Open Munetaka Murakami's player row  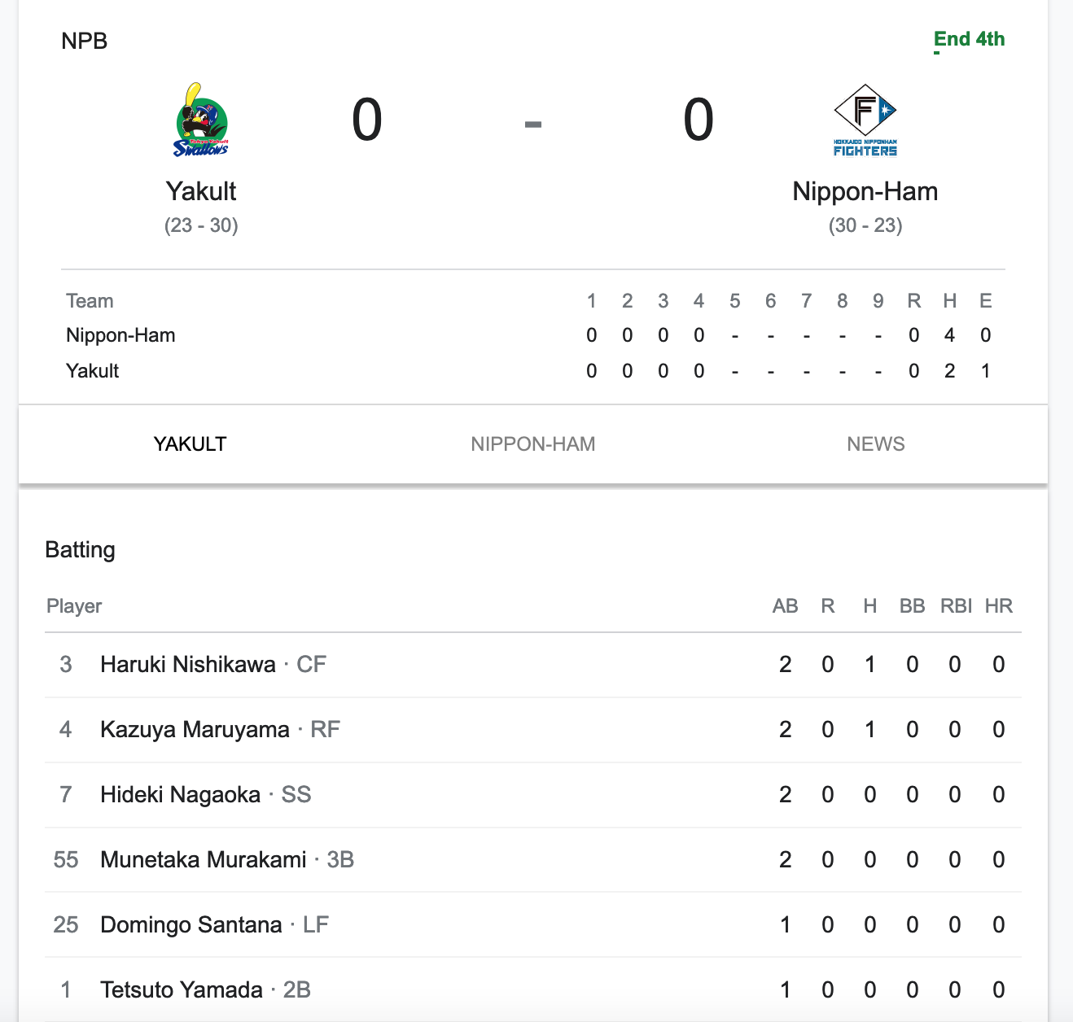(x=533, y=860)
